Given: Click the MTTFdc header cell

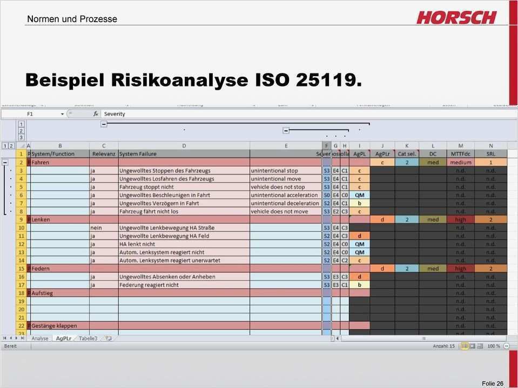Looking at the screenshot, I should tap(461, 153).
